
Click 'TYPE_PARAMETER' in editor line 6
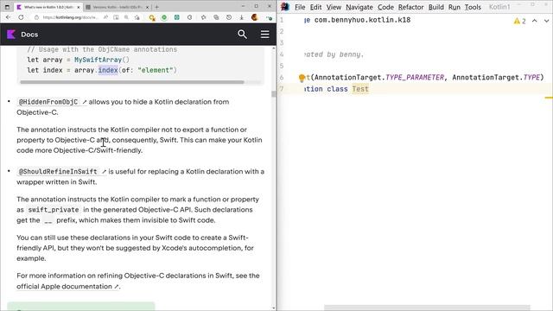tap(415, 77)
